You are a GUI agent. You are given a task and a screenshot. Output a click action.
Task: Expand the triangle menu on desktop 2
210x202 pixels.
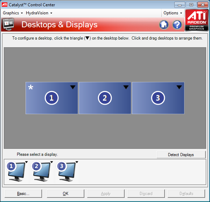126,87
